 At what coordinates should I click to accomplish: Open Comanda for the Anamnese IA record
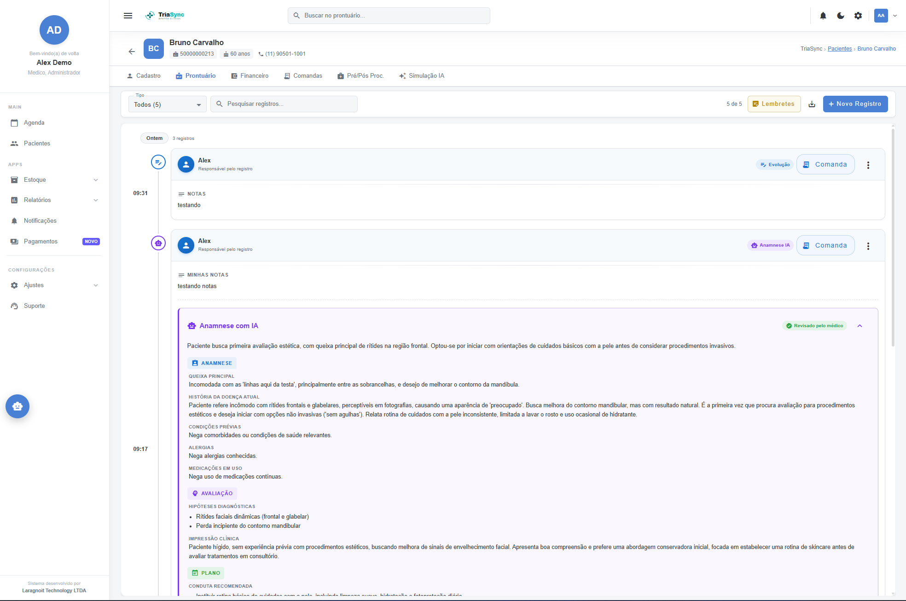coord(825,245)
